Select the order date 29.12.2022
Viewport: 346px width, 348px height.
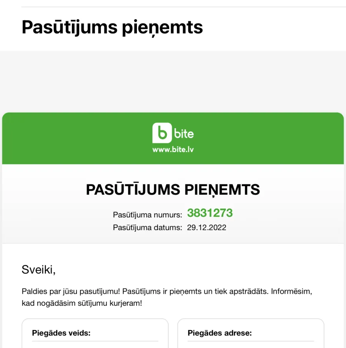[206, 227]
